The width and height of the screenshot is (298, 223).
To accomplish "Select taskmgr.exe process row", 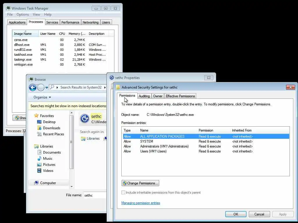I will point(61,60).
